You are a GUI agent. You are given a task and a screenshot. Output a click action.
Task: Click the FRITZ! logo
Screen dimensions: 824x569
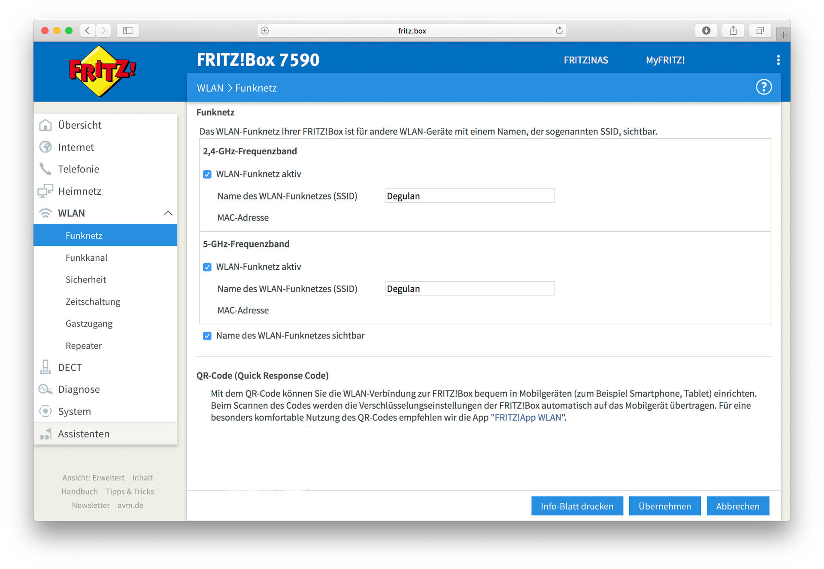point(102,71)
